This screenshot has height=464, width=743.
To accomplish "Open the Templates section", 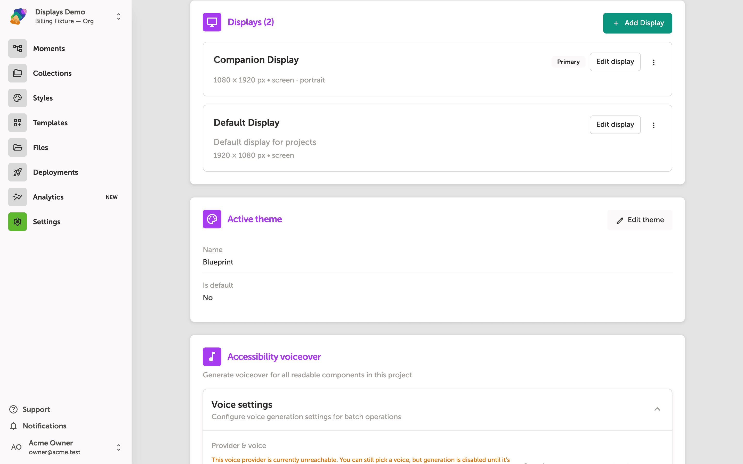I will (50, 123).
